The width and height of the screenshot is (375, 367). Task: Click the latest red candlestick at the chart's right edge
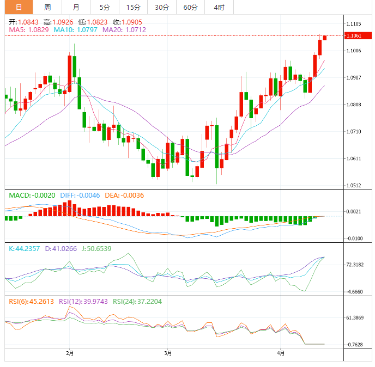(324, 38)
